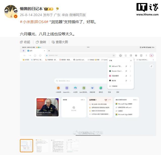Select the active browser tab 主页
Screen dimensions: 161x155
36,51
